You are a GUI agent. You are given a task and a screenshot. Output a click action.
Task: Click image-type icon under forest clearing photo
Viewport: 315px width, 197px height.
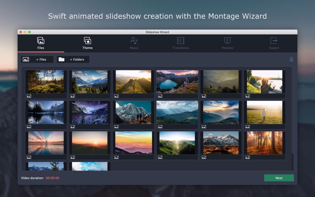[x=29, y=96]
